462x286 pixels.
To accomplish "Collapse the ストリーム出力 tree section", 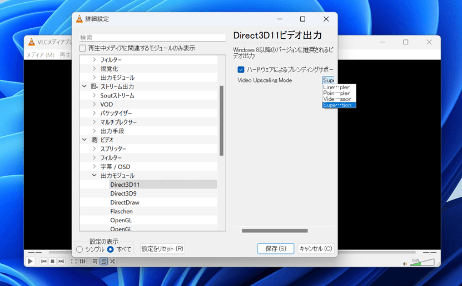I will point(85,86).
